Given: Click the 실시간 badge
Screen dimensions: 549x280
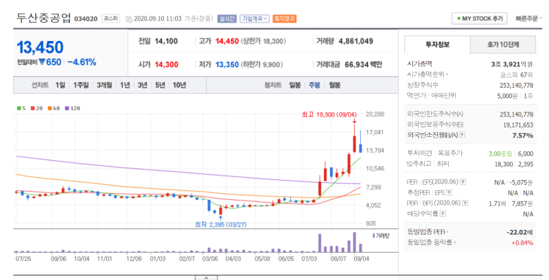Looking at the screenshot, I should pyautogui.click(x=227, y=18).
